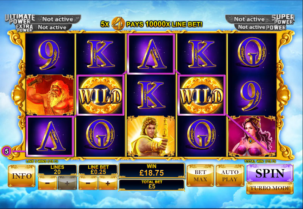
Task: Decrease lines with minus stepper
Action: tap(47, 183)
